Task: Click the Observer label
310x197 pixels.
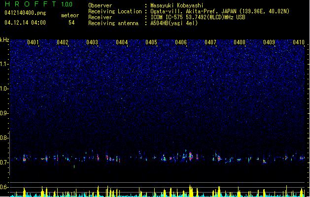Action: click(x=100, y=5)
